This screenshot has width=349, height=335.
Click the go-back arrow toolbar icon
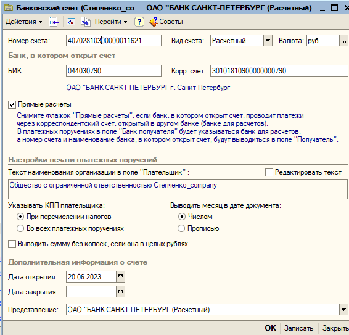pyautogui.click(x=54, y=22)
